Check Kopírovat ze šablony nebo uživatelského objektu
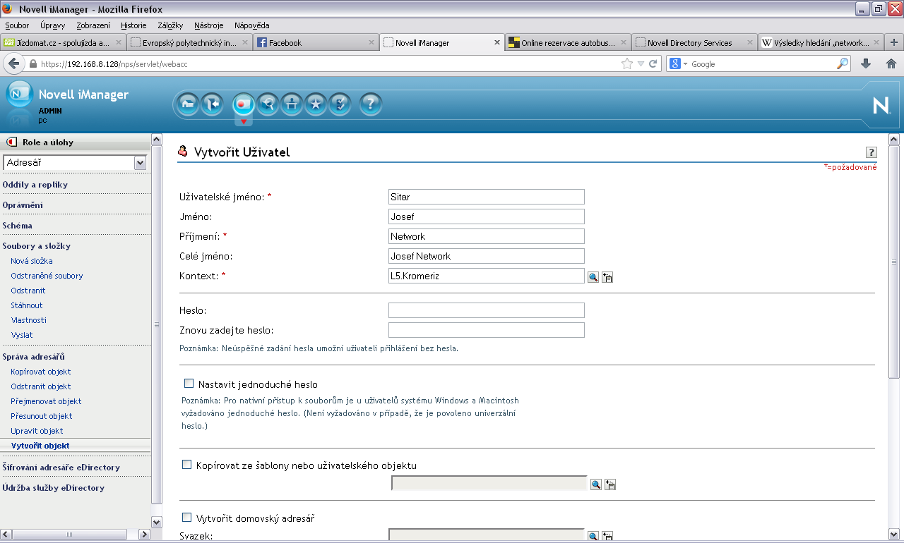This screenshot has width=904, height=543. point(187,465)
